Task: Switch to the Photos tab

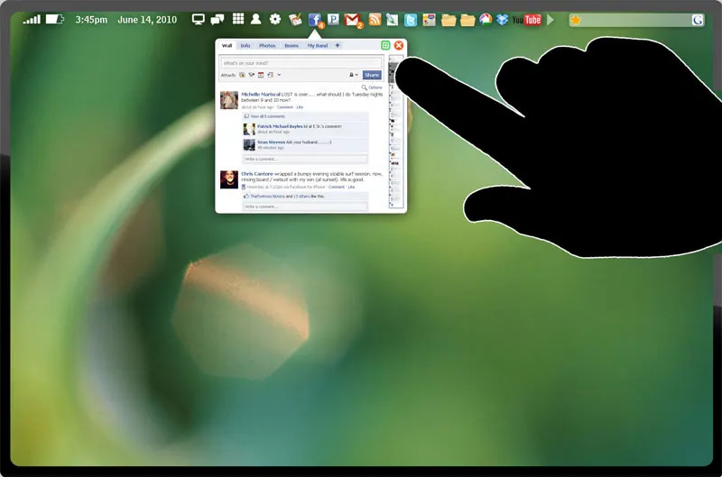Action: tap(267, 46)
